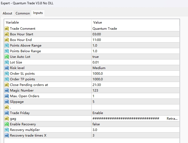The image size is (188, 143).
Task: Open the Trade Friday Enable dropdown
Action: point(98,113)
